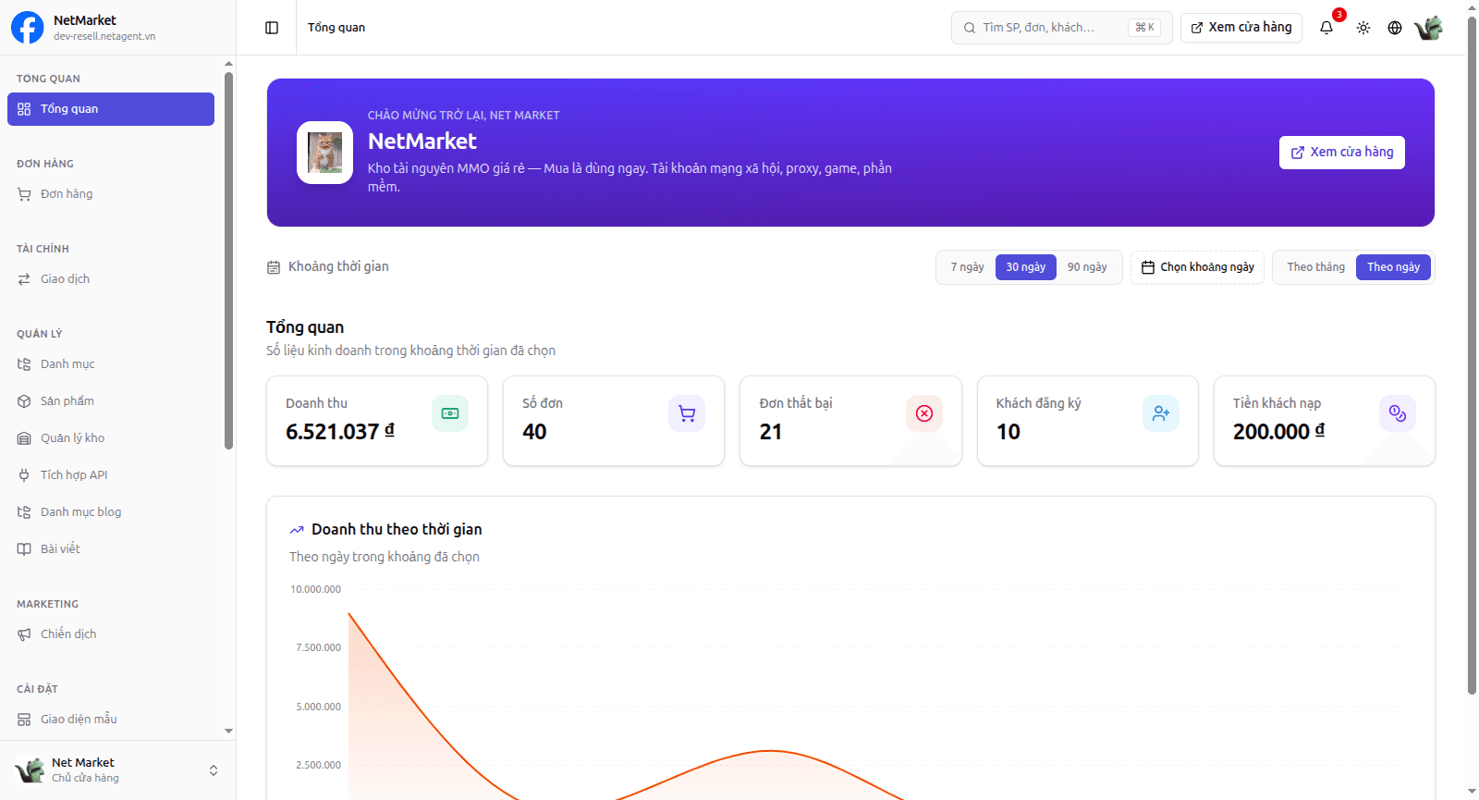The image size is (1479, 800).
Task: Open Sản phẩm in the sidebar
Action: click(111, 401)
